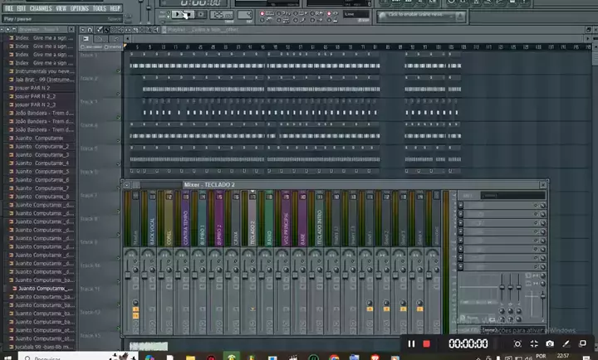Open the Line snap dropdown in toolbar
The image size is (598, 360).
point(357,14)
